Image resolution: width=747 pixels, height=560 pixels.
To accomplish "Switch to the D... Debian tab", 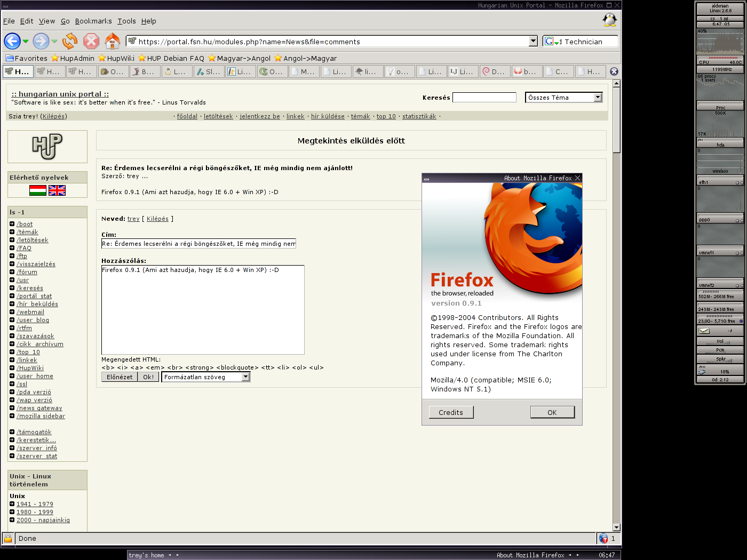I will [494, 71].
